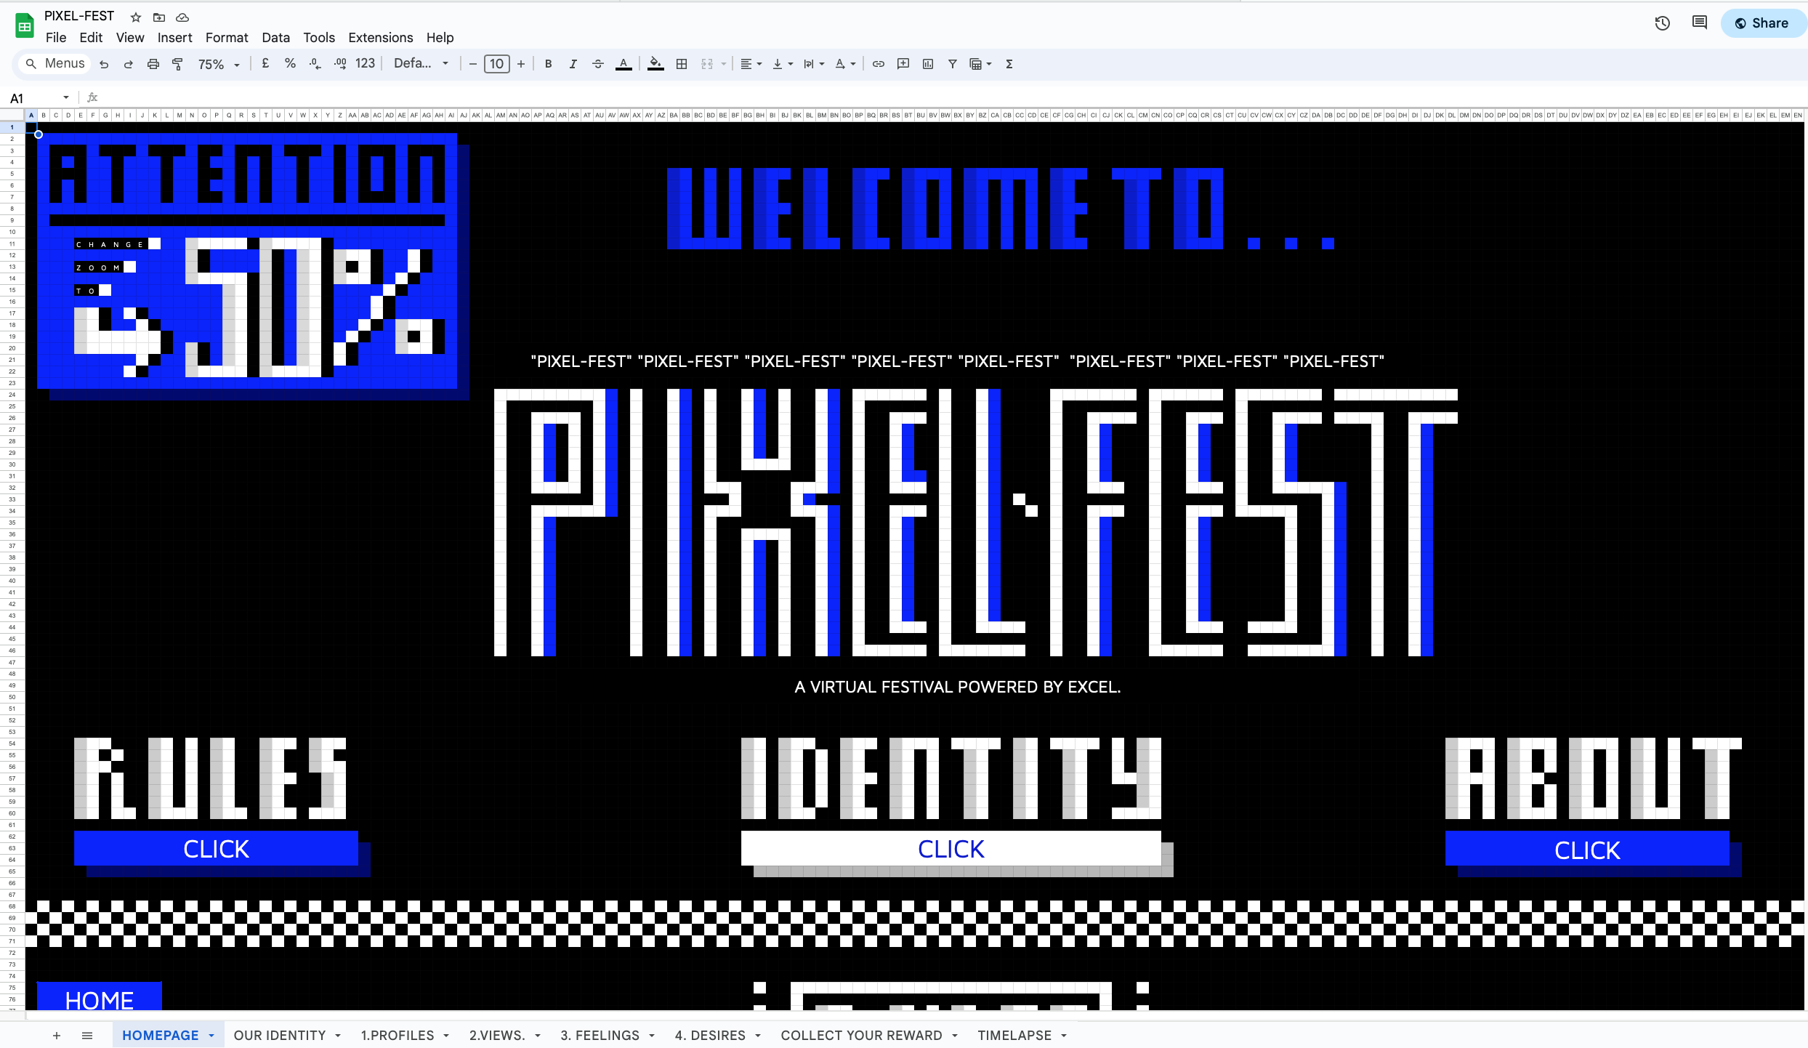Click the borders icon
Screen dimensions: 1808x1048
point(682,64)
